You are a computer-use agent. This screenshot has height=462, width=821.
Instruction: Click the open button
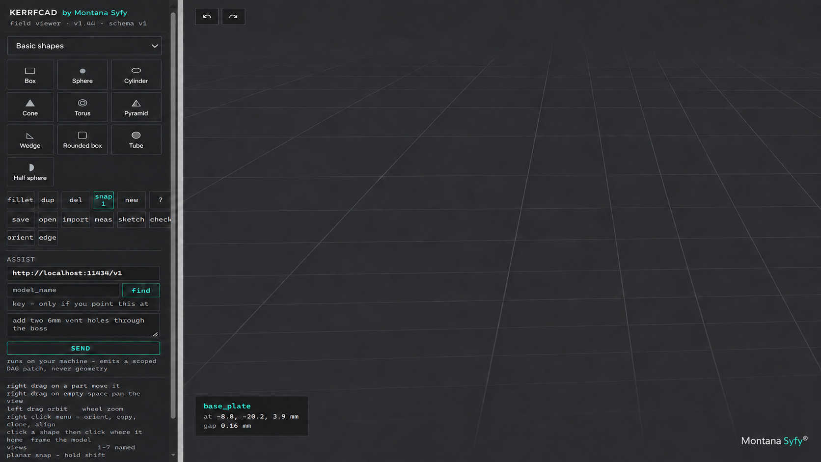(x=48, y=219)
